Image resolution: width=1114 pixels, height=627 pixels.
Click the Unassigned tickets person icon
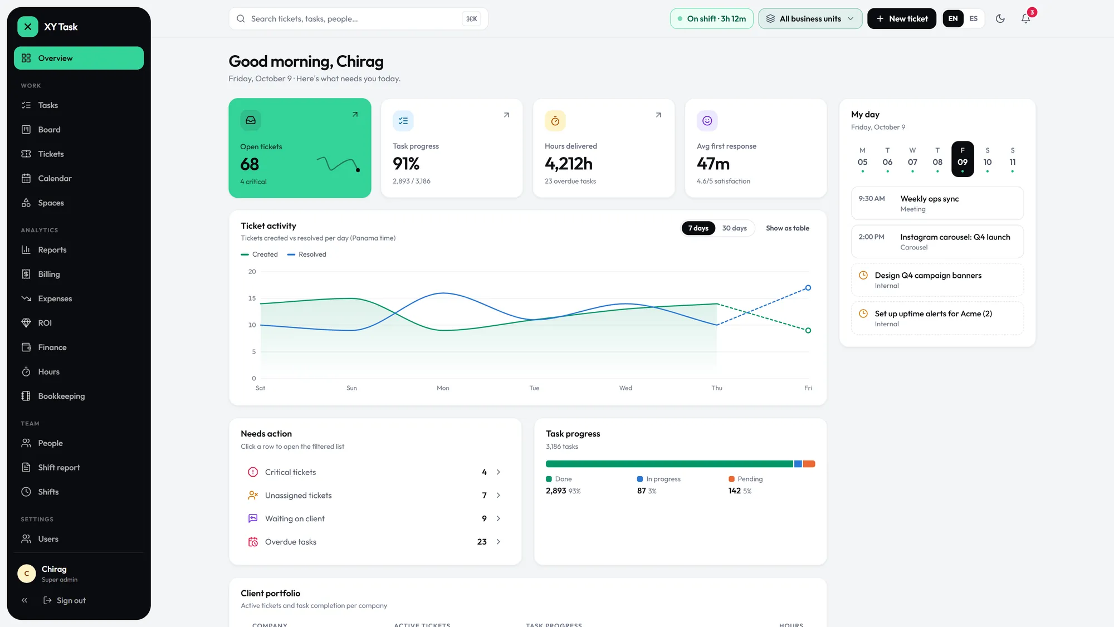point(253,495)
